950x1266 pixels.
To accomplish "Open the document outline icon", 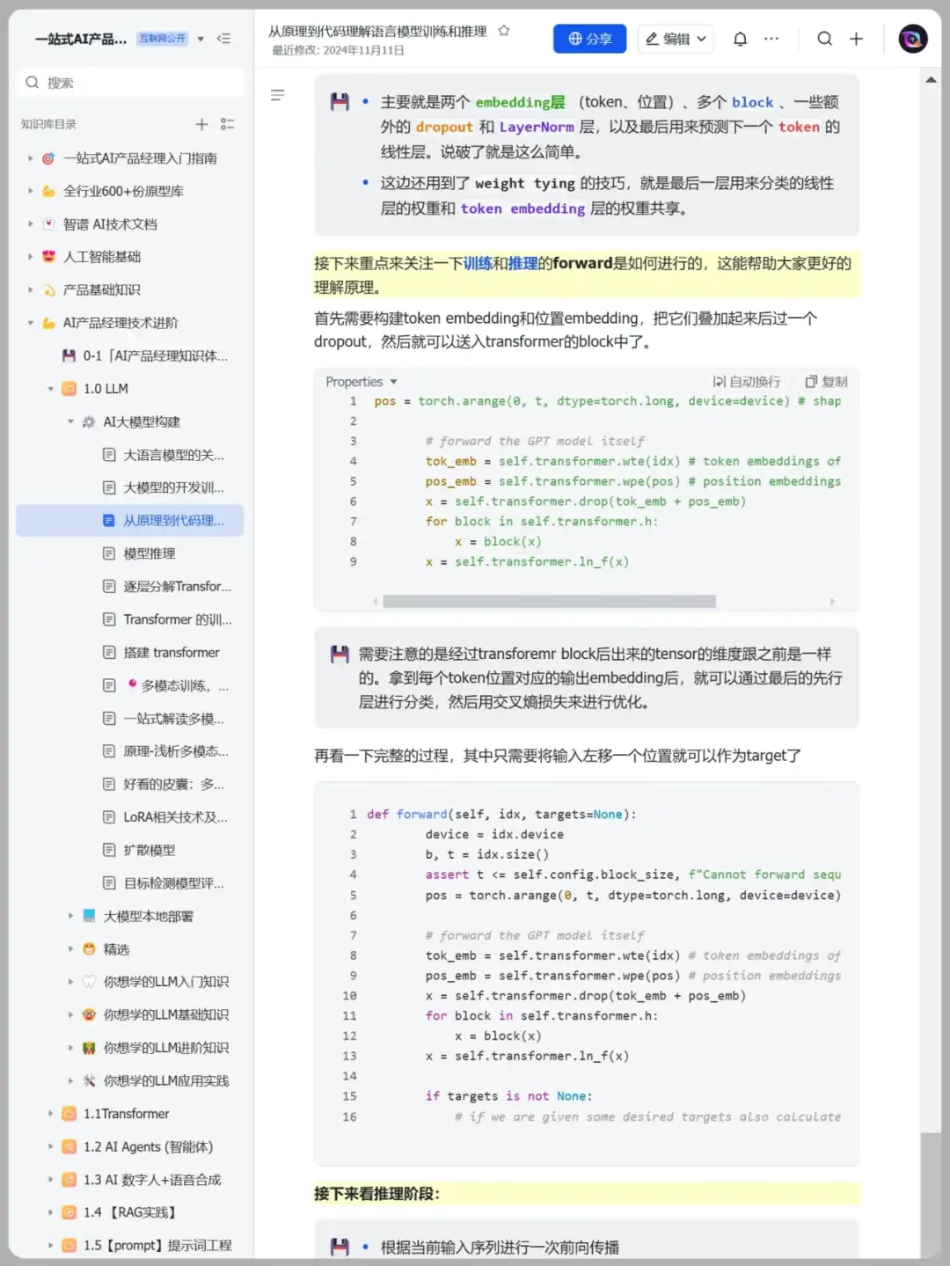I will click(277, 95).
